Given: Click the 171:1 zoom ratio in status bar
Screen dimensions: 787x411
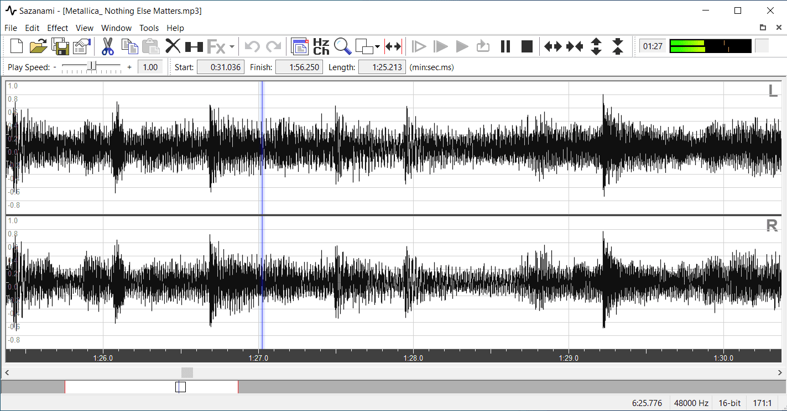Looking at the screenshot, I should 763,403.
